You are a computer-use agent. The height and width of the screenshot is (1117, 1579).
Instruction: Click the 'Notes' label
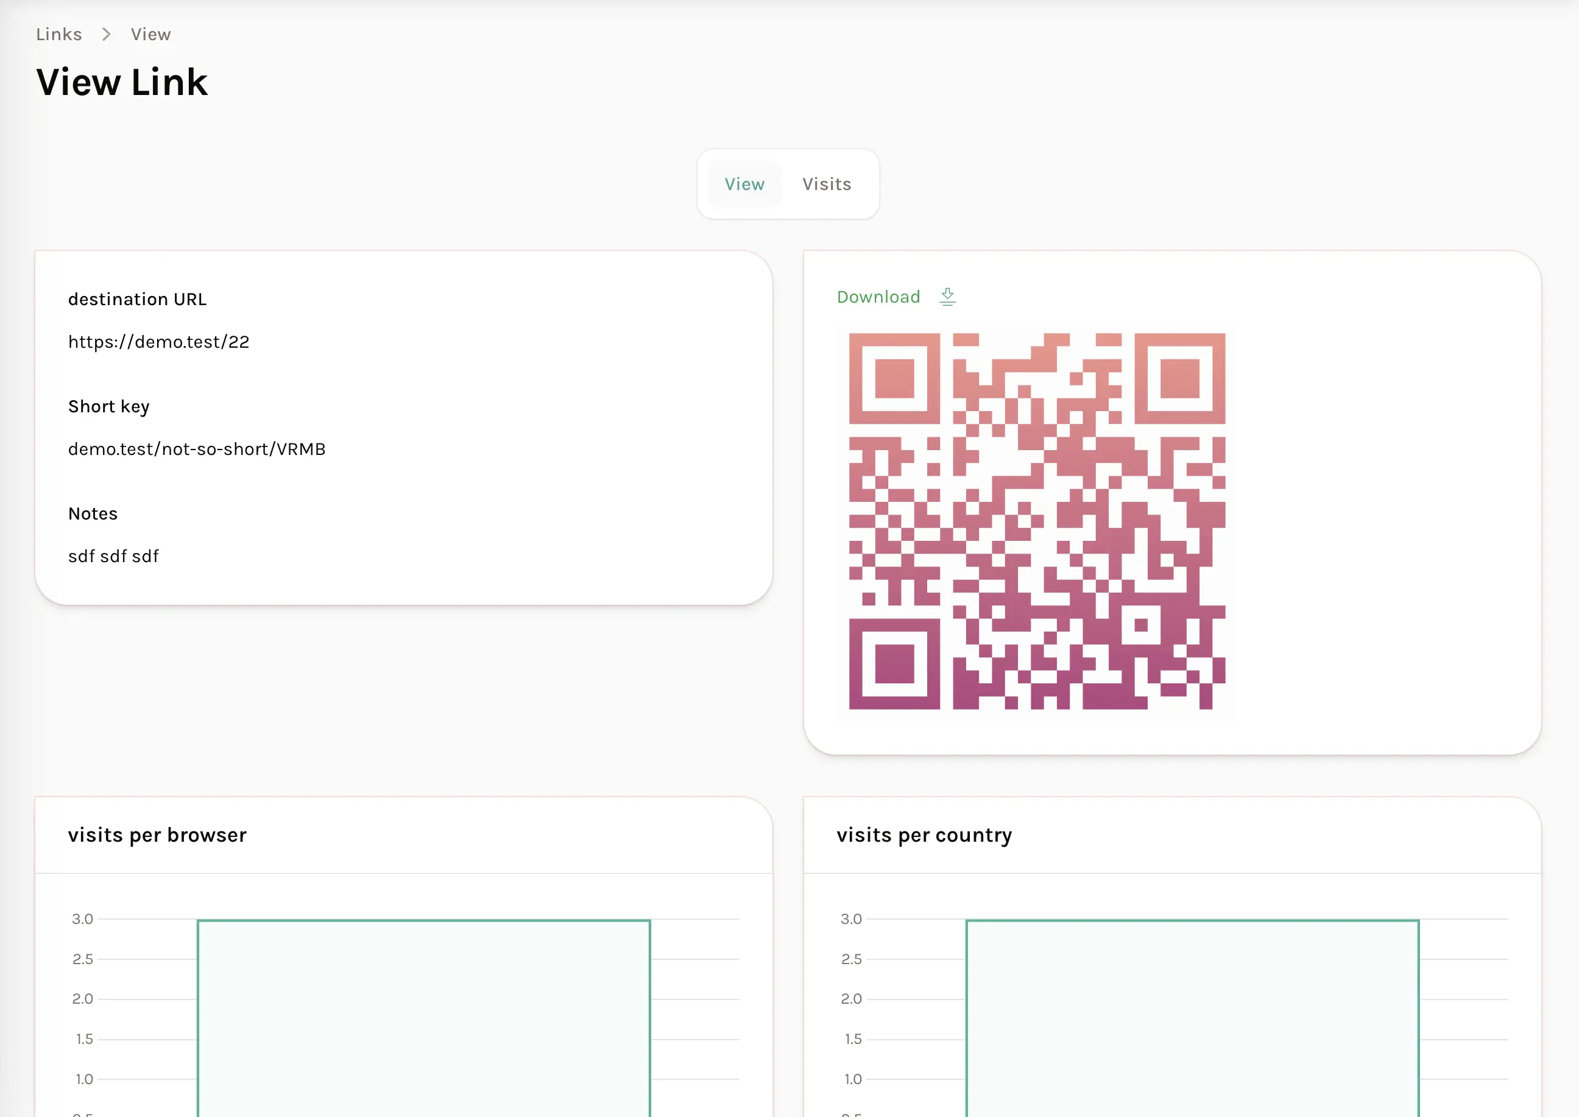tap(93, 514)
